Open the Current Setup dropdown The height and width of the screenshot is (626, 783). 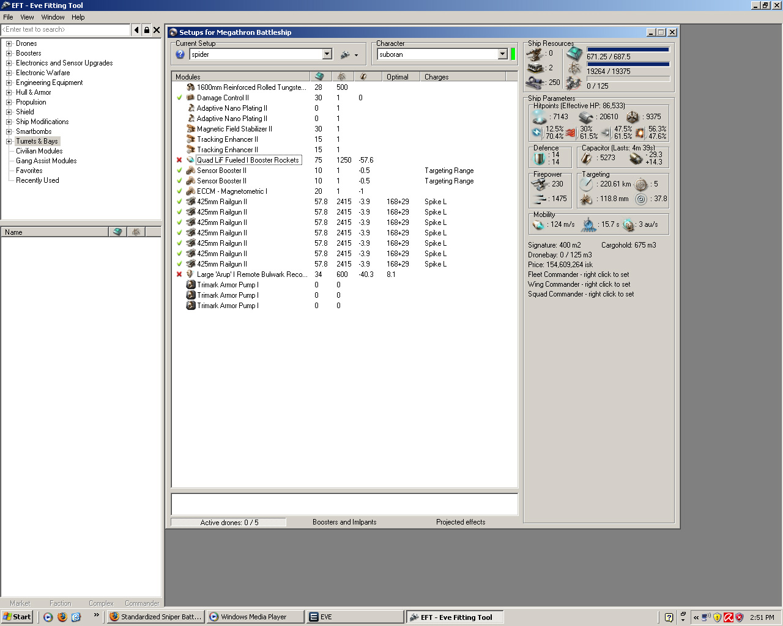click(x=327, y=54)
